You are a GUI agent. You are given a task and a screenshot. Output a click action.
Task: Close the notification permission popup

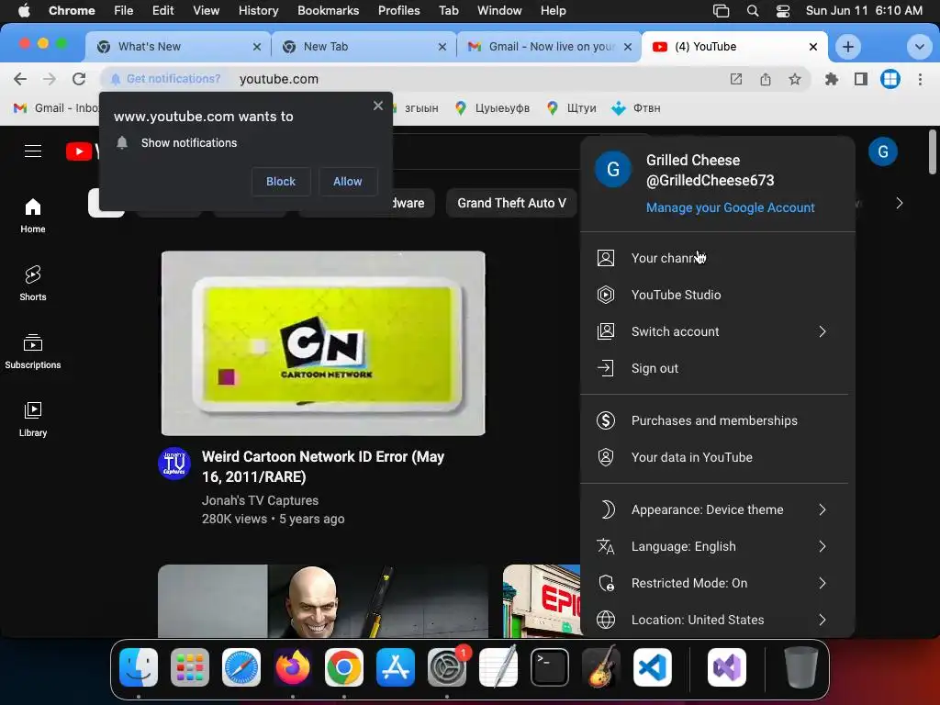pos(377,106)
